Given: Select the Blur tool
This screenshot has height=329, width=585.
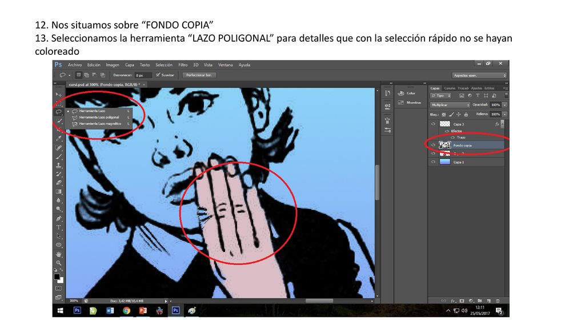Looking at the screenshot, I should (59, 200).
